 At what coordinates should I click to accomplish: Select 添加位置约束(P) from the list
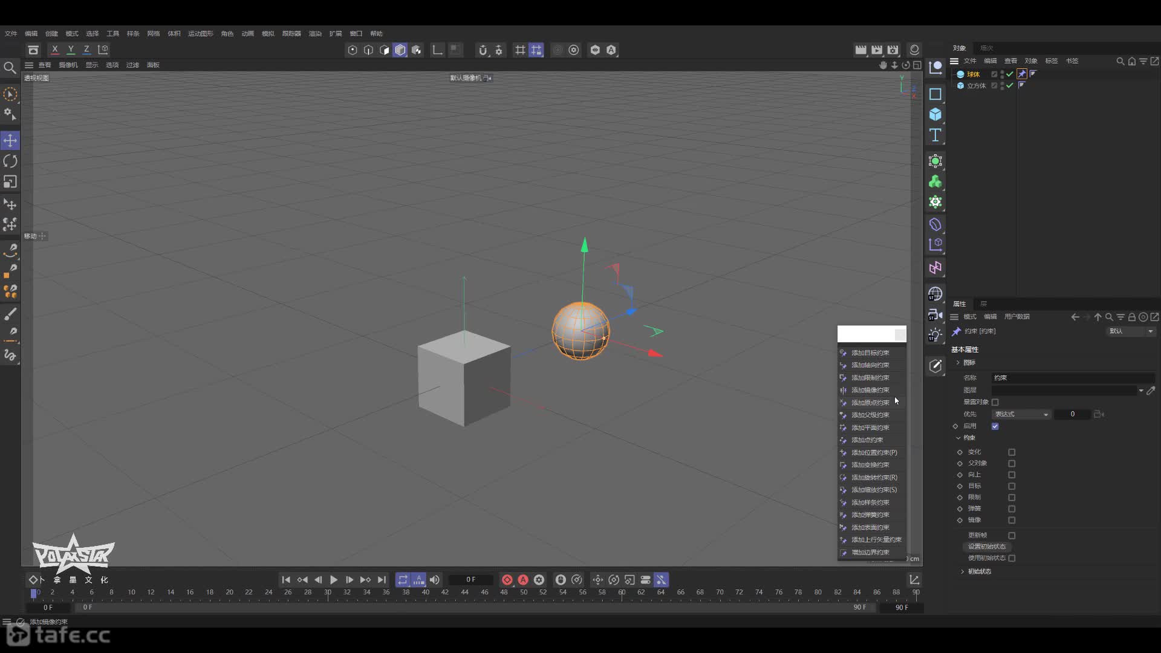pos(871,452)
